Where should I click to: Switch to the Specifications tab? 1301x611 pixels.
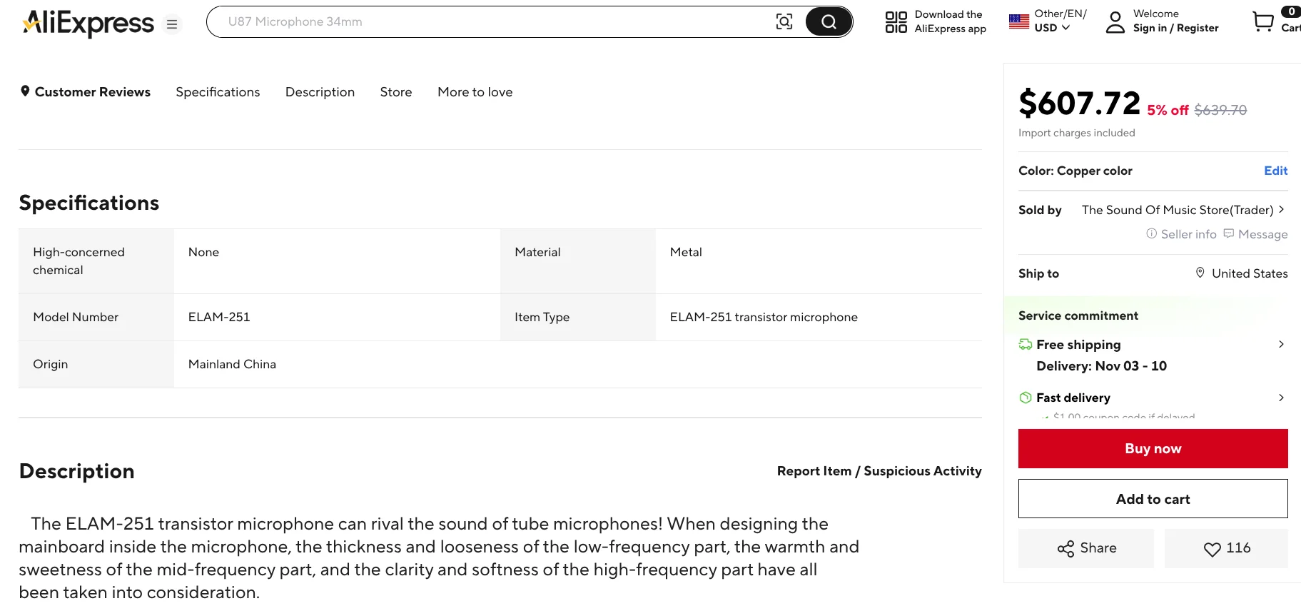tap(218, 92)
